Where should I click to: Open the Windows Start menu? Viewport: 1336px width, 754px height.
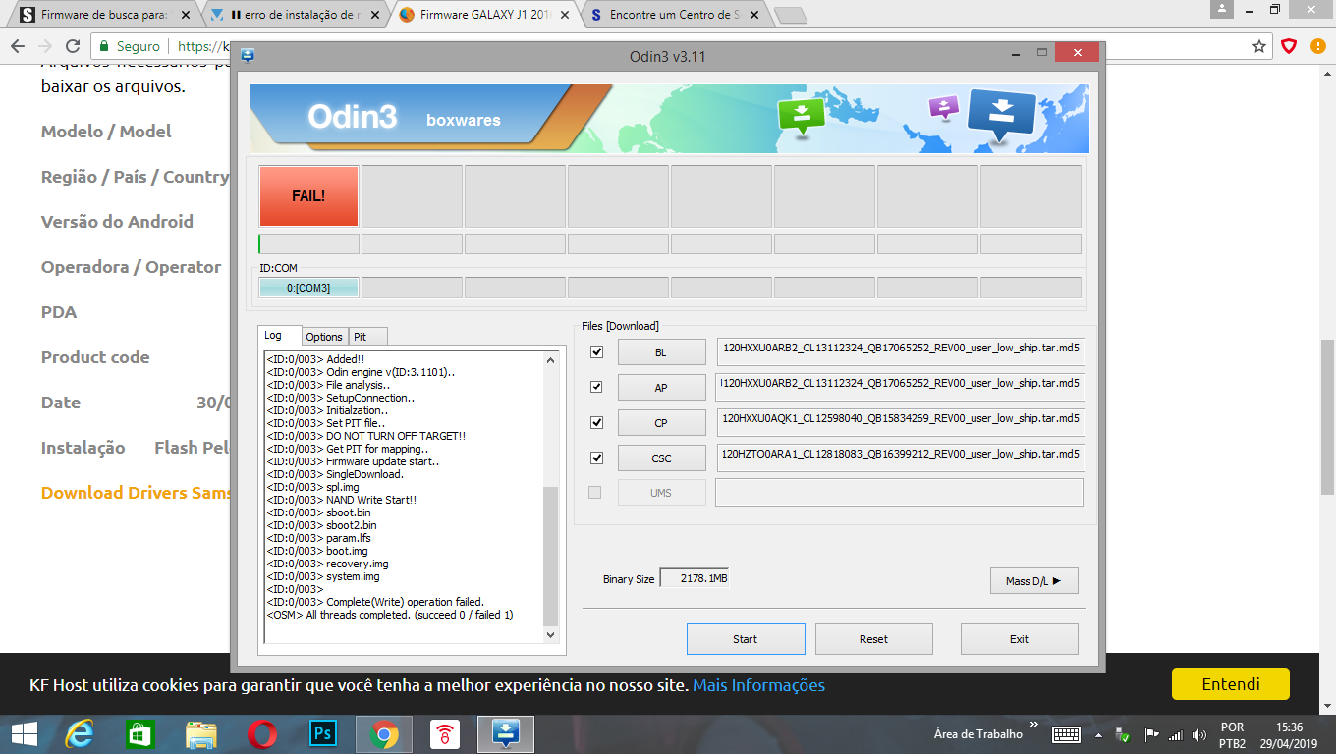coord(25,734)
